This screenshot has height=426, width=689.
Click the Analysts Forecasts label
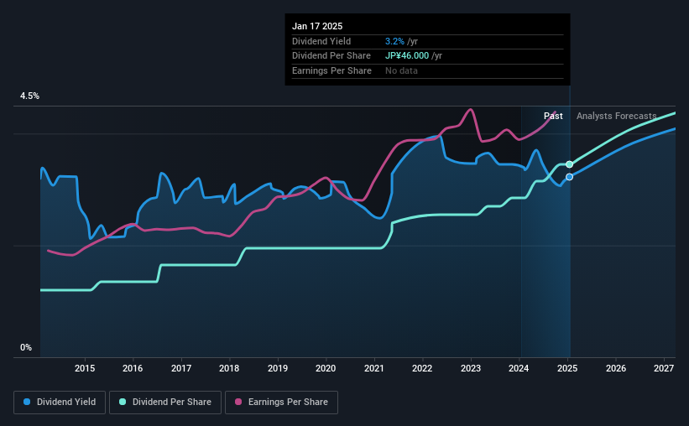click(617, 116)
